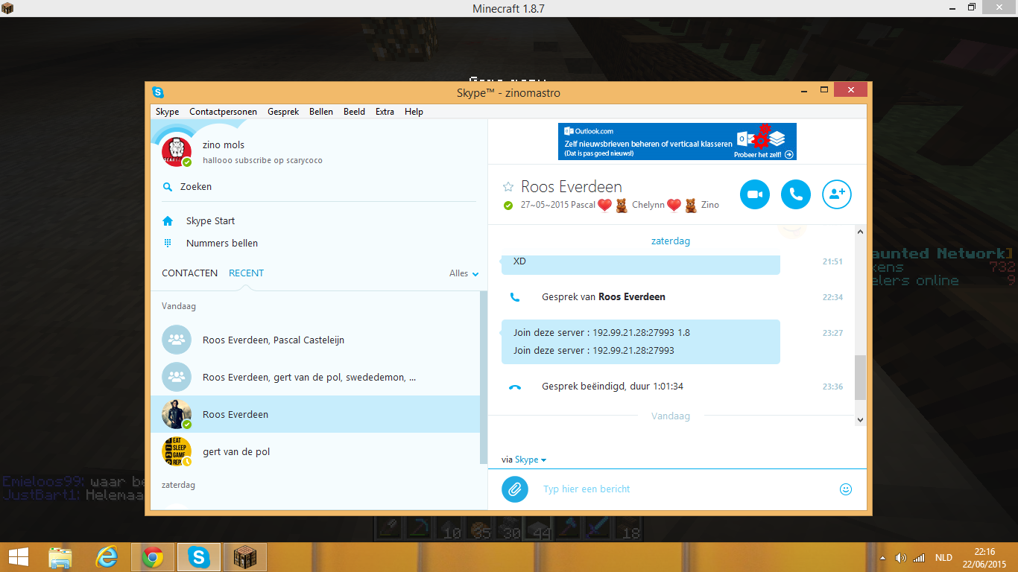1018x572 pixels.
Task: Start a voice call with Roos Everdeen
Action: pos(796,194)
